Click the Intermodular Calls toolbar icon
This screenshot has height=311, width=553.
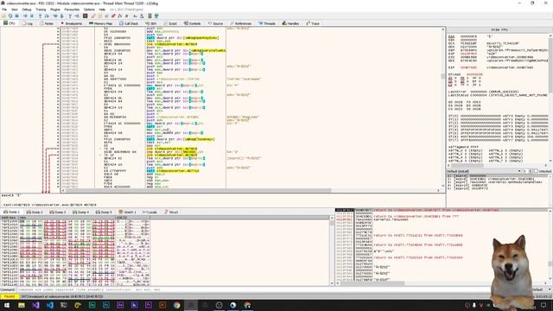pyautogui.click(x=142, y=16)
